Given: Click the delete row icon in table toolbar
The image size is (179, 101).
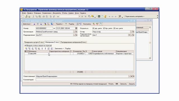Looking at the screenshot, I should tap(36, 49).
